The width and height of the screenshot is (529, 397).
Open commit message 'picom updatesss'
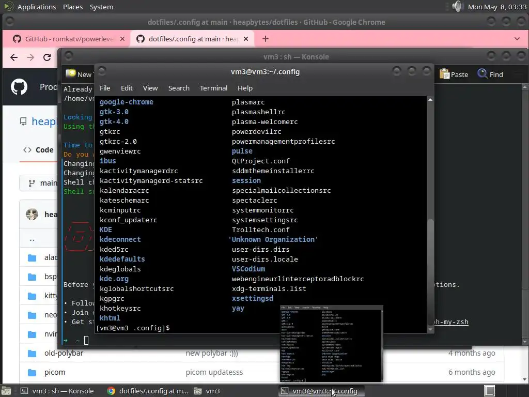(214, 372)
